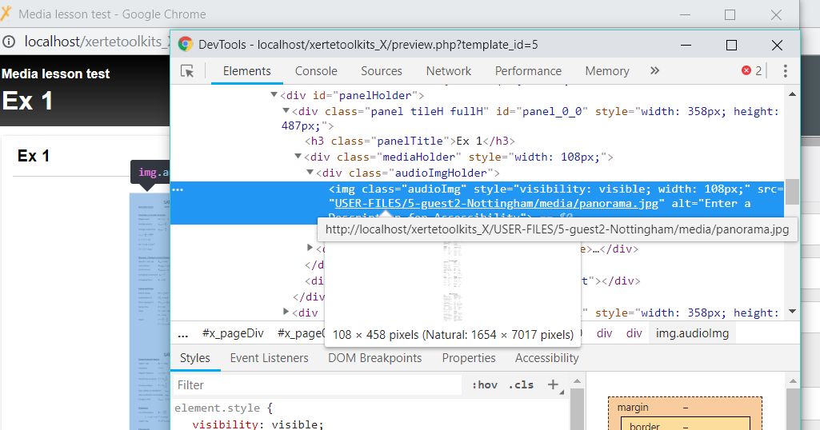This screenshot has width=820, height=430.
Task: Collapse the panel_0_0 div node
Action: 286,111
